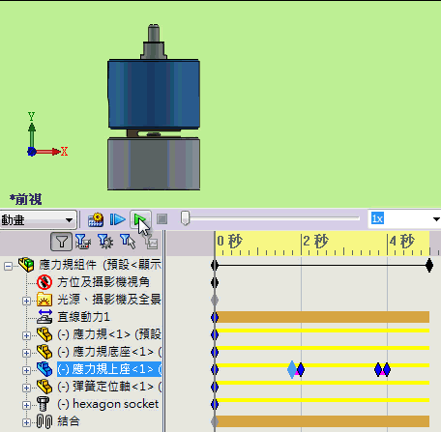Select the 直線動力1 tree row

83,317
